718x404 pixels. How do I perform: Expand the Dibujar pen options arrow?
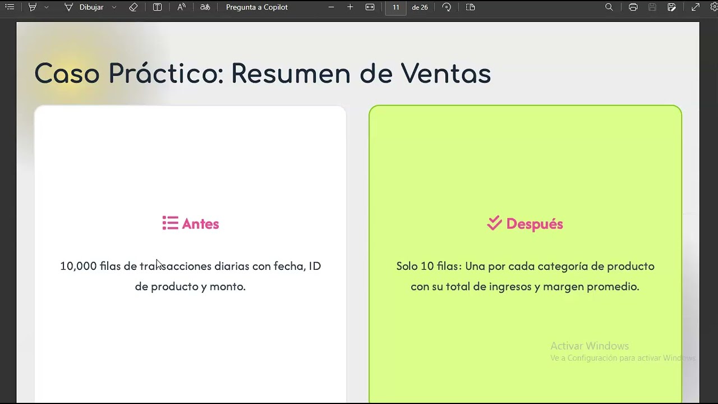pyautogui.click(x=114, y=7)
